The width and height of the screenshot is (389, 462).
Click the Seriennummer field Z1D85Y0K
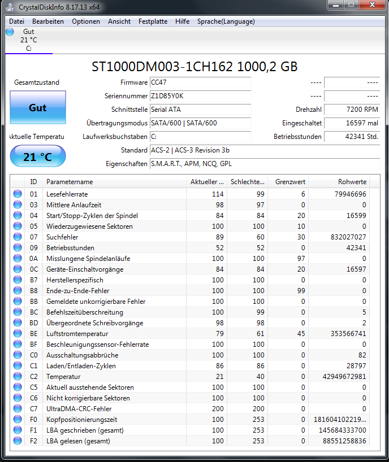pos(201,96)
